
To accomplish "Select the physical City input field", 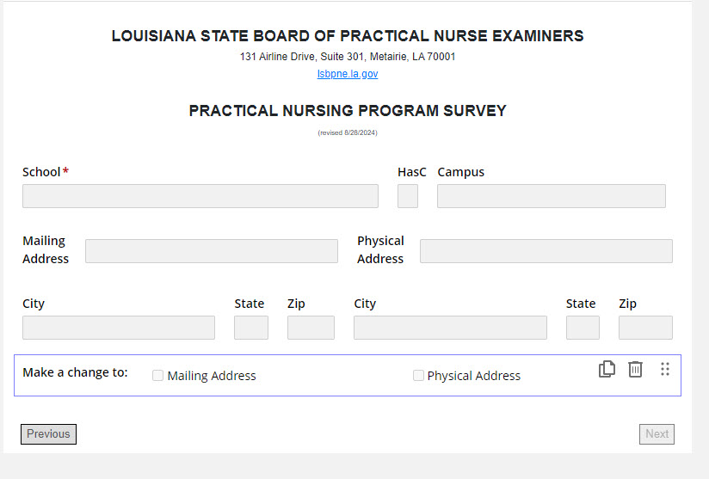I will point(450,328).
